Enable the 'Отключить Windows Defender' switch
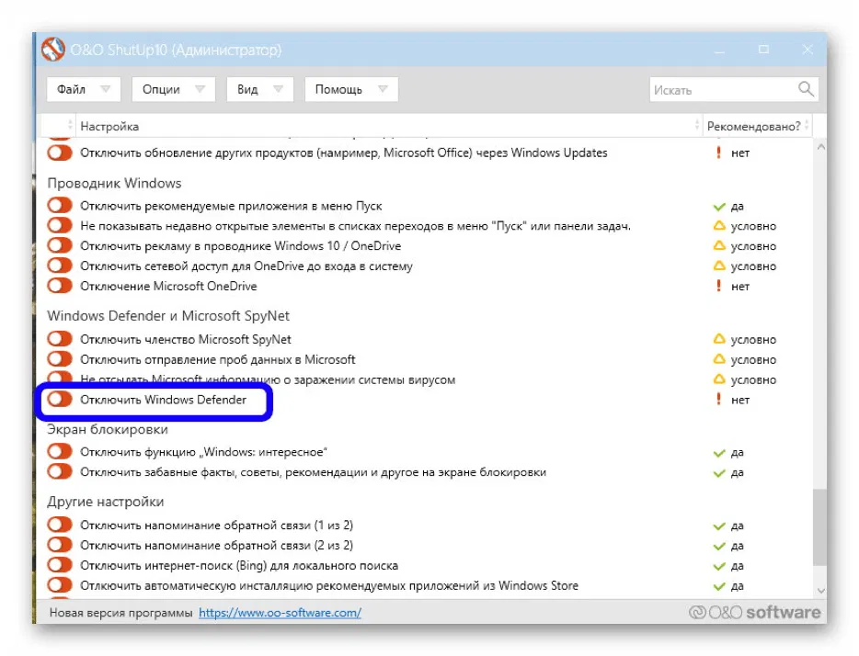This screenshot has height=656, width=859. click(x=59, y=400)
